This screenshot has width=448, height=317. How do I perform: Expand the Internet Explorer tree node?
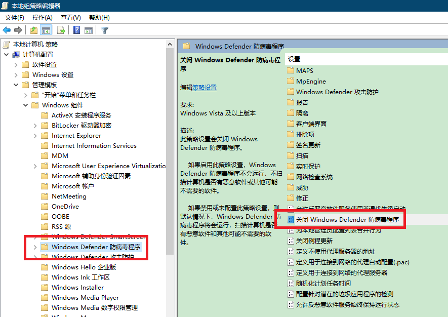(x=35, y=136)
